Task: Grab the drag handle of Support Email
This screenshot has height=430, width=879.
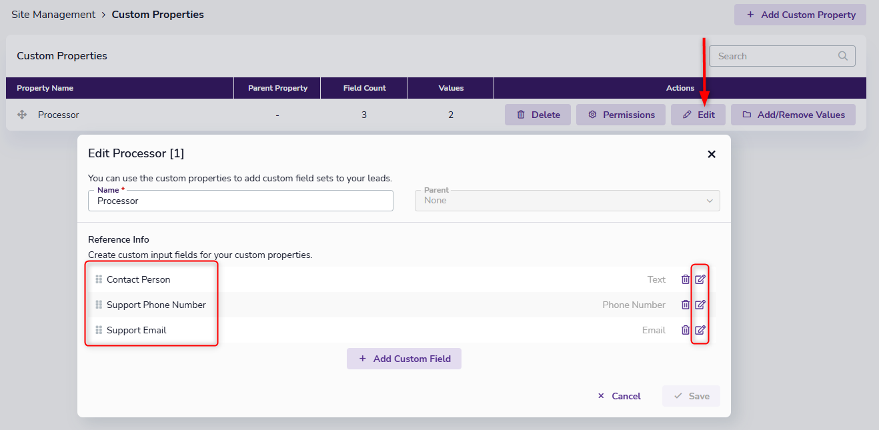Action: (99, 330)
